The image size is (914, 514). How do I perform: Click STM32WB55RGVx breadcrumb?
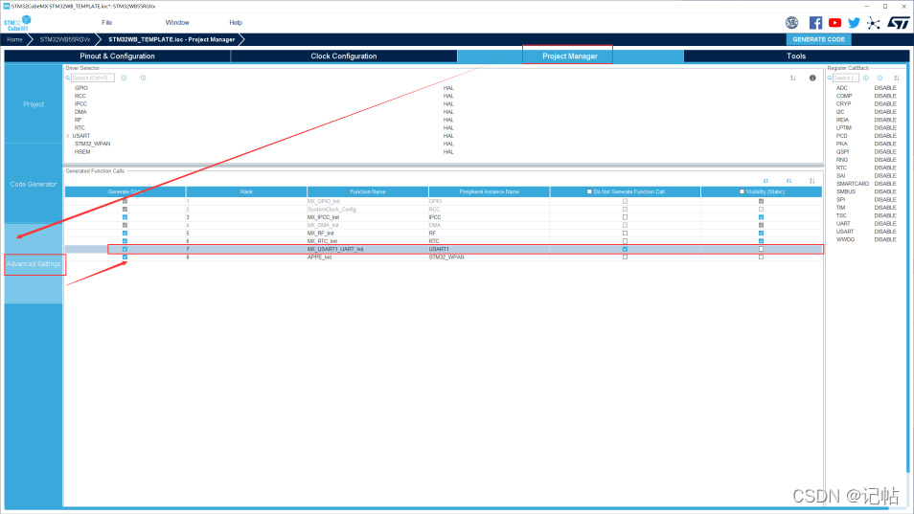click(65, 39)
